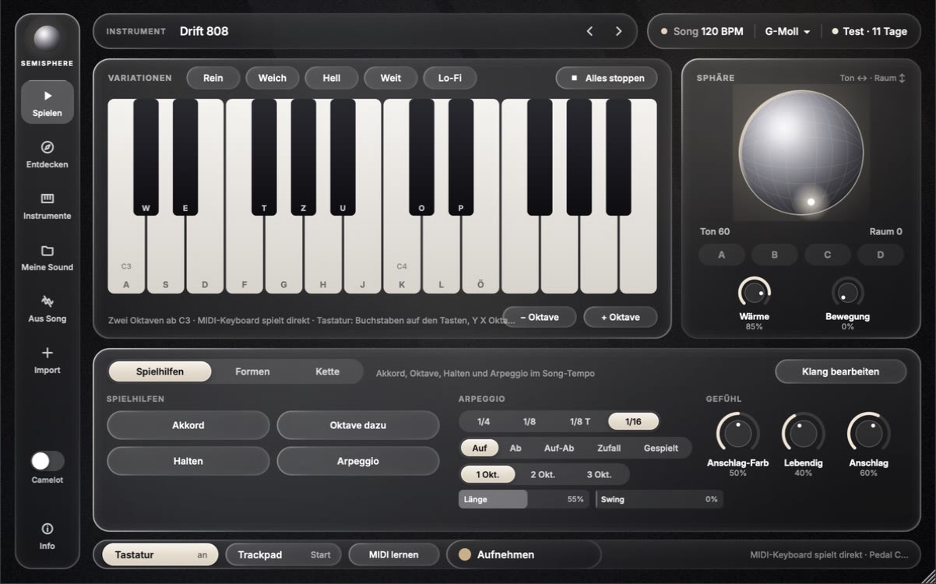Viewport: 936px width, 584px height.
Task: Click the sphere tone-room pad
Action: click(801, 153)
